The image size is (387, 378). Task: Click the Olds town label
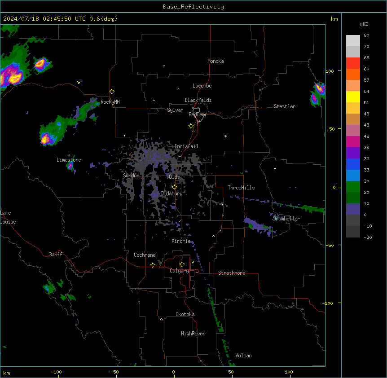coord(174,177)
